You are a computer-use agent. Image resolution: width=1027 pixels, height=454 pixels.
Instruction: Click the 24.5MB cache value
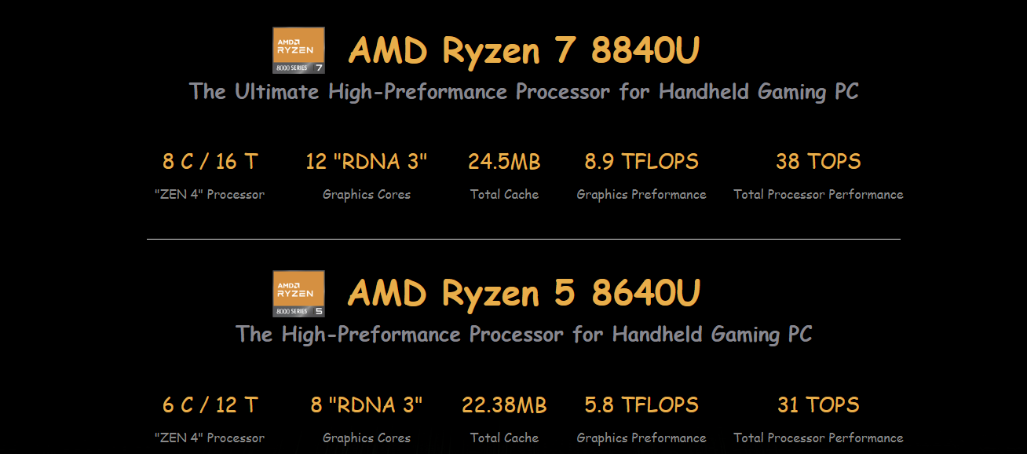pyautogui.click(x=504, y=162)
